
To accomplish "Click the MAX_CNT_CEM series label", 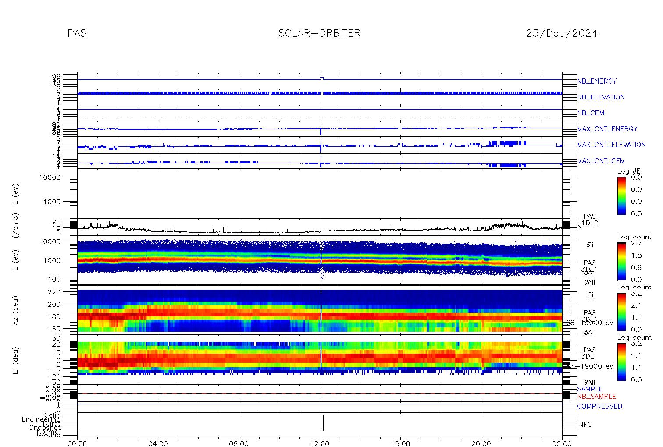I will [x=601, y=160].
